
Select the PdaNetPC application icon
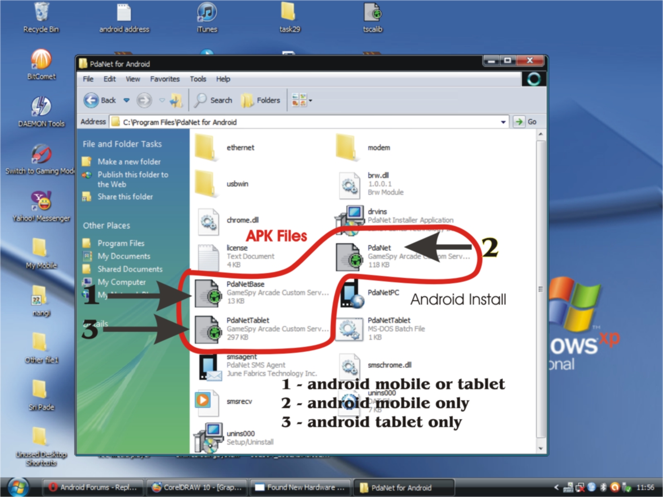click(351, 293)
